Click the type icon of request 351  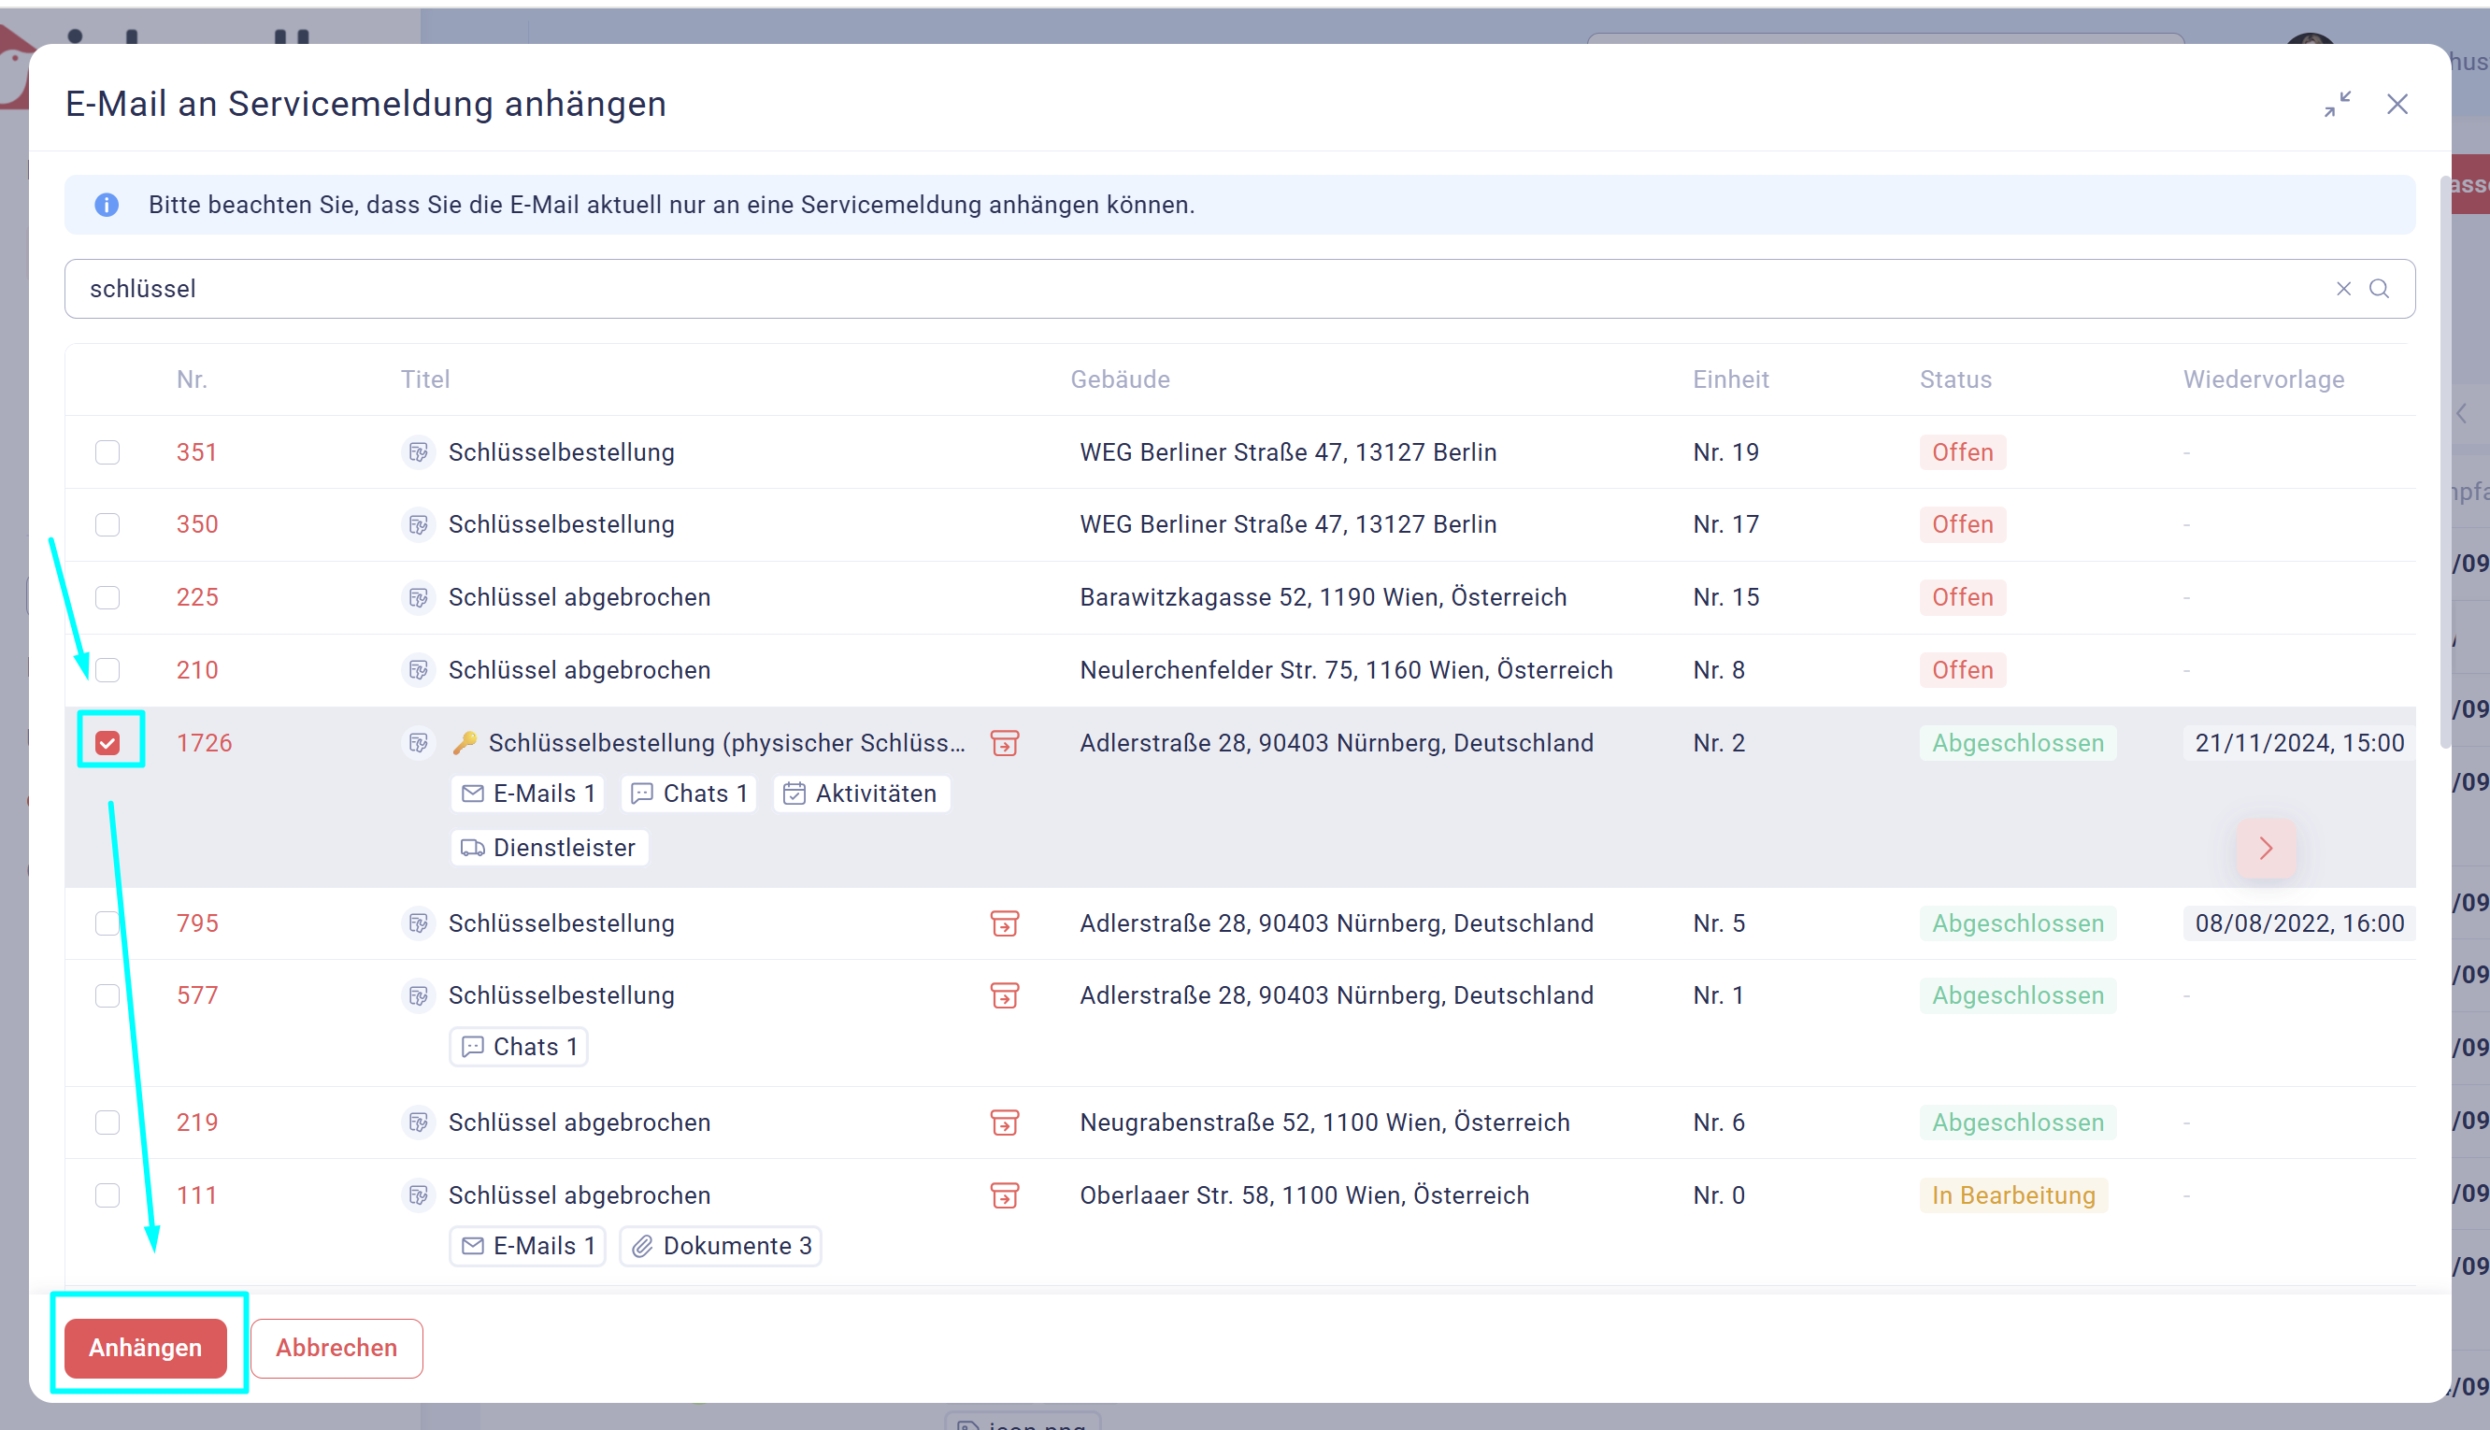click(x=419, y=451)
